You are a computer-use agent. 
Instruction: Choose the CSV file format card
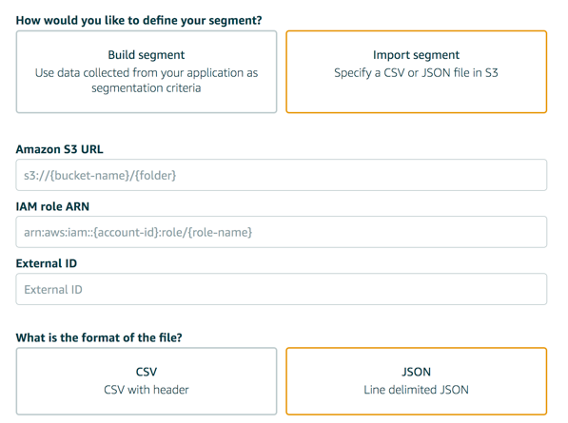pyautogui.click(x=147, y=381)
